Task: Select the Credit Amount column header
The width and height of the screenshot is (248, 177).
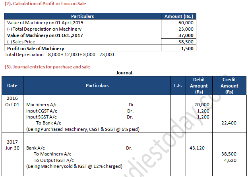Action: point(229,86)
